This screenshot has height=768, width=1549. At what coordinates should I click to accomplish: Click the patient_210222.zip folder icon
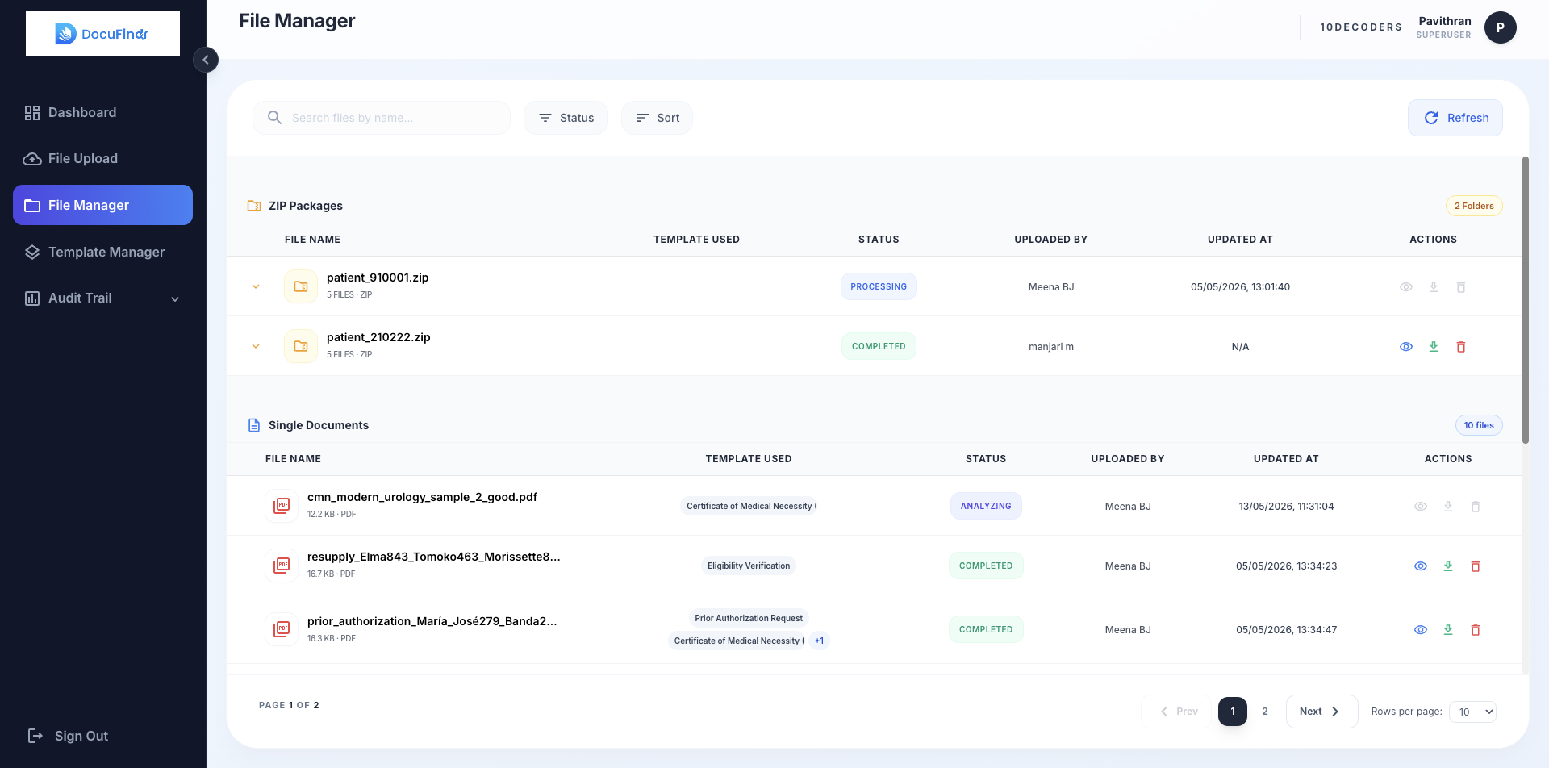click(301, 346)
